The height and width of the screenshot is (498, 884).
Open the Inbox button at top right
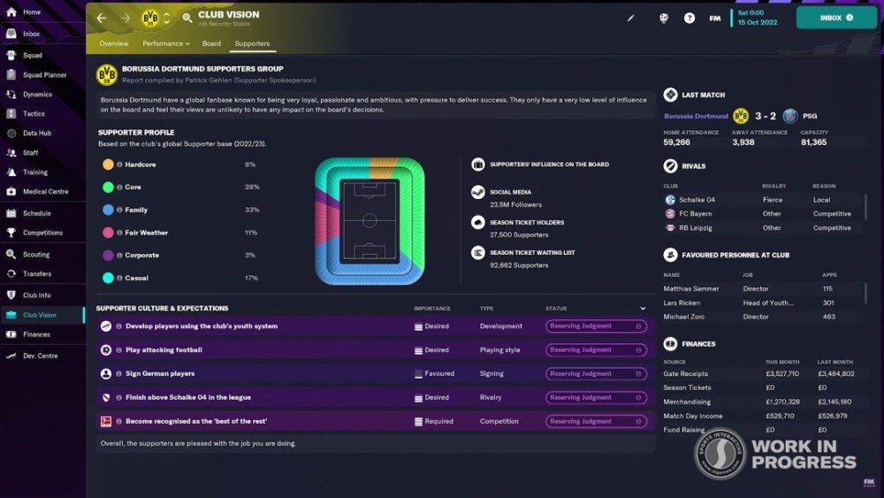click(x=836, y=18)
